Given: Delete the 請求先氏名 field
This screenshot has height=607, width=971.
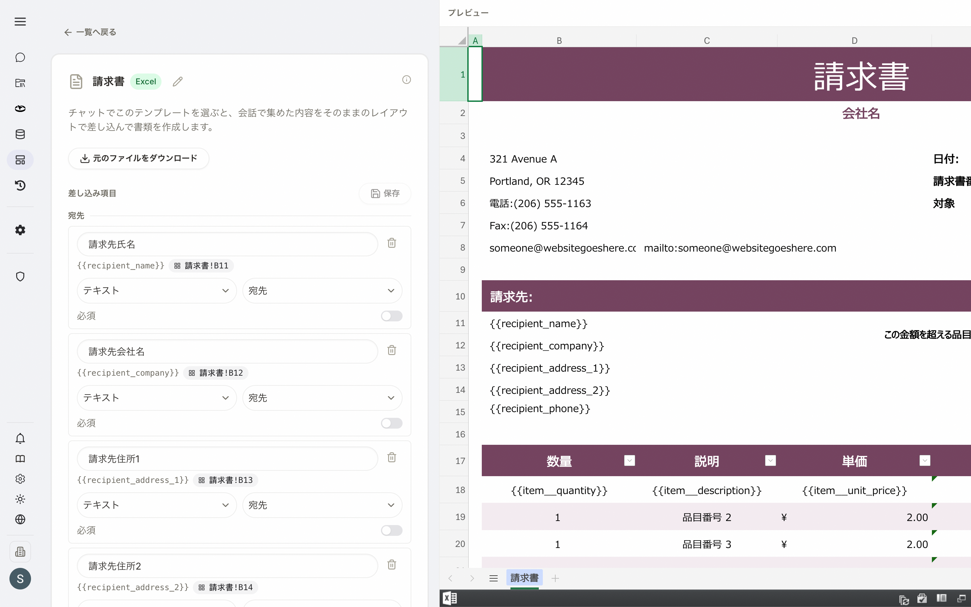Looking at the screenshot, I should (392, 243).
